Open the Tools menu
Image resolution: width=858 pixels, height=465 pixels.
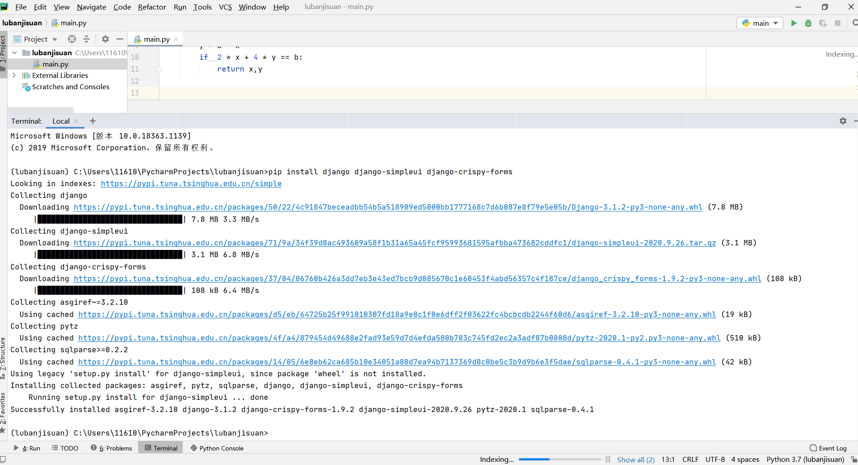(202, 7)
